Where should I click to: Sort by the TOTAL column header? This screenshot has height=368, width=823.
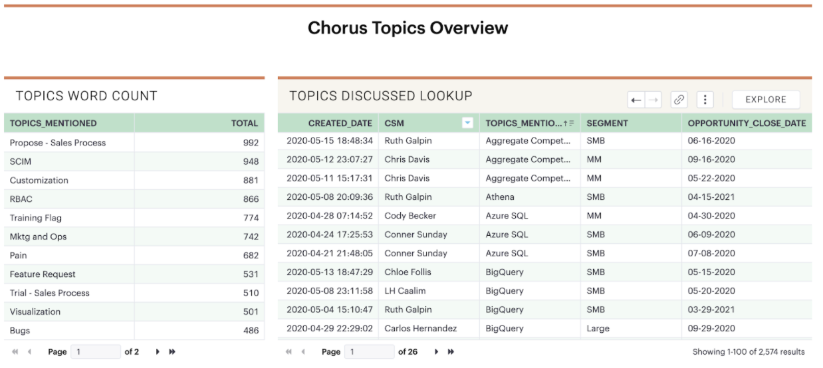click(x=244, y=123)
